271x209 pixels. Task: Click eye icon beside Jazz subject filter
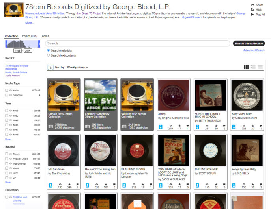(11, 173)
